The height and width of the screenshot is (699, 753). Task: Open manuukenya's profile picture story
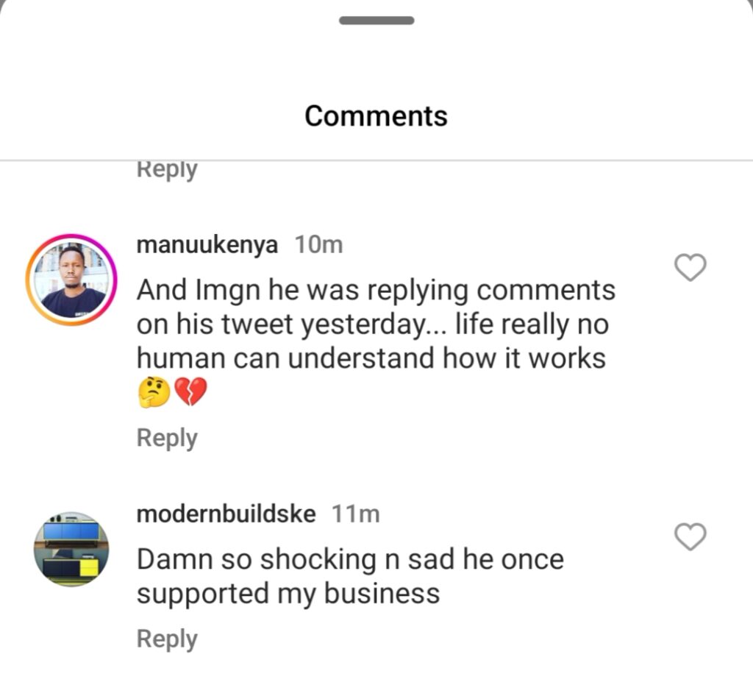[x=71, y=280]
